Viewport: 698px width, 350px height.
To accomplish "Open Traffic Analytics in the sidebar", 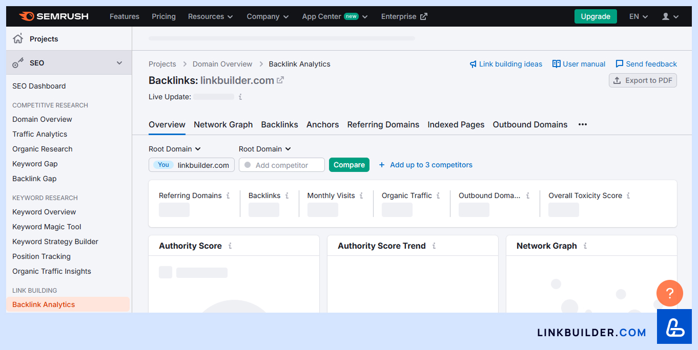I will click(40, 134).
